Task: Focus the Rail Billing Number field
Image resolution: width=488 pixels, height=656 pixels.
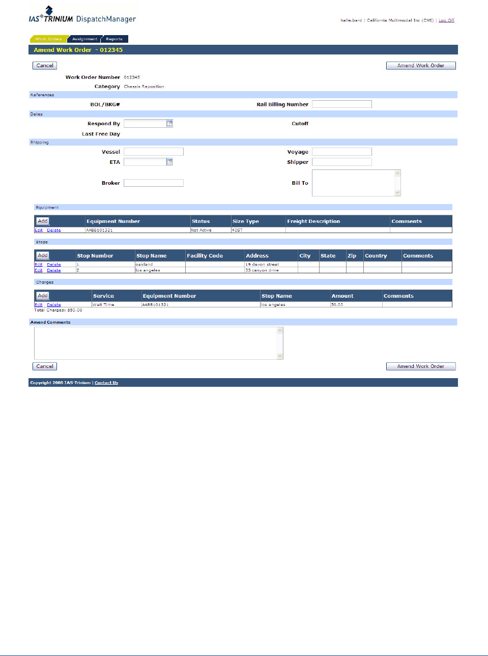Action: click(342, 104)
